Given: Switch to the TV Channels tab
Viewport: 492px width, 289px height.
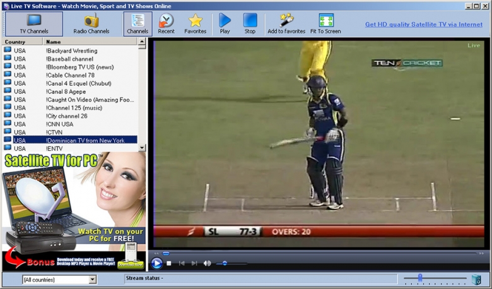Looking at the screenshot, I should click(34, 23).
